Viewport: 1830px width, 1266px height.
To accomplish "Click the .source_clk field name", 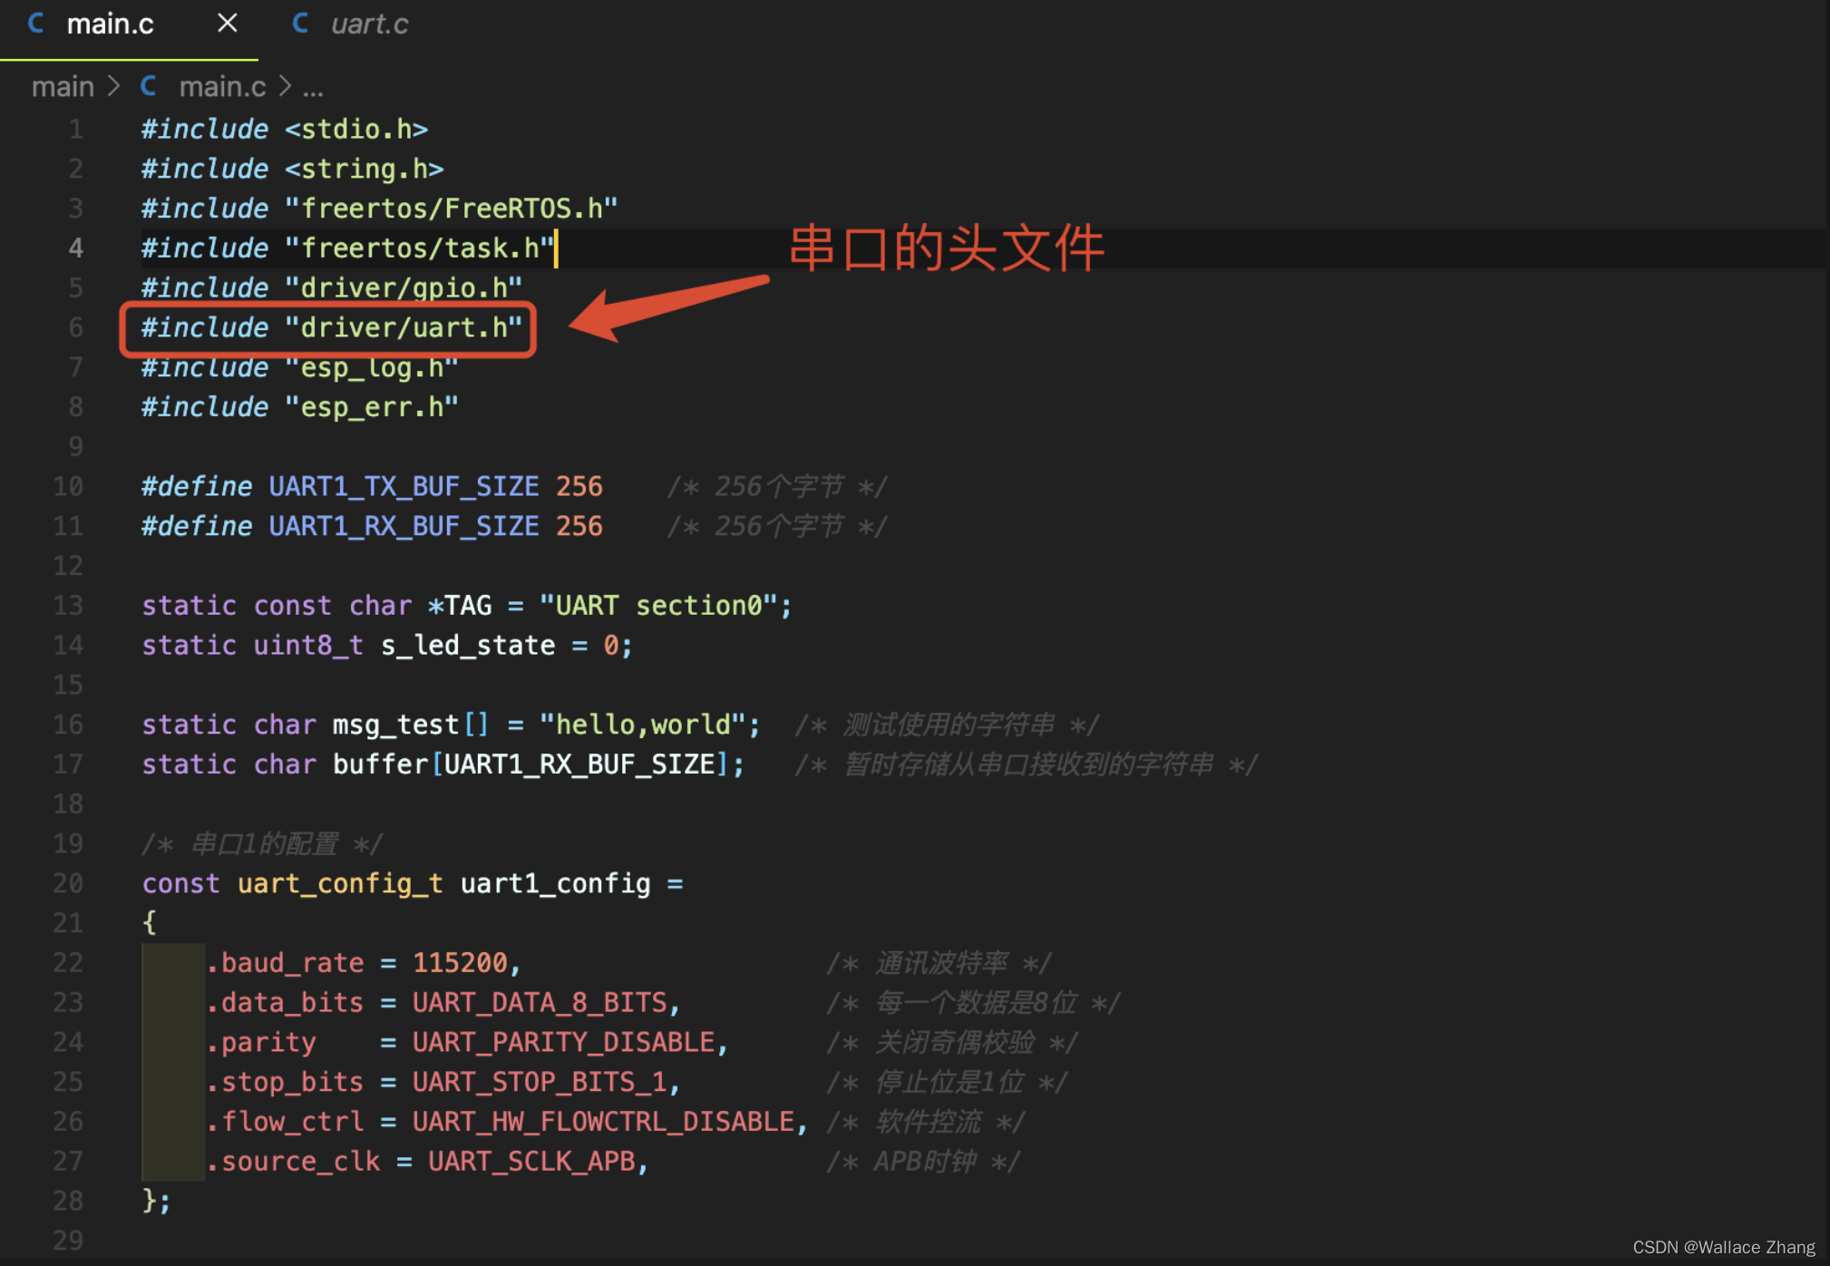I will pyautogui.click(x=293, y=1162).
